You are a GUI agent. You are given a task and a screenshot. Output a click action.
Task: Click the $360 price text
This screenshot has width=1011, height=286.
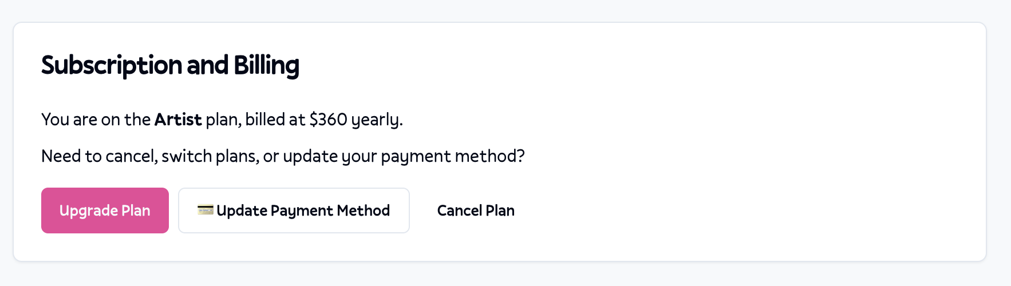point(328,120)
